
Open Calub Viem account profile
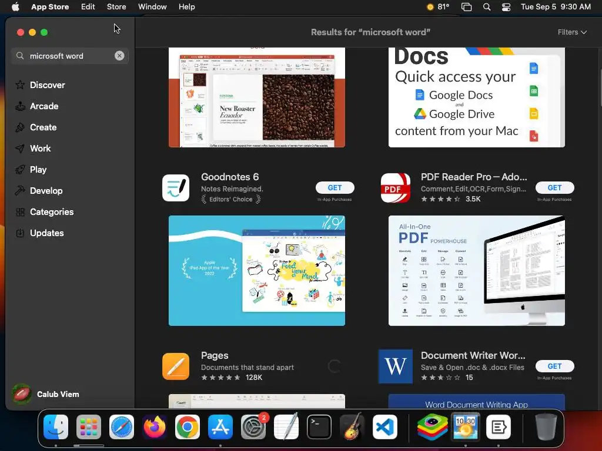pyautogui.click(x=45, y=394)
